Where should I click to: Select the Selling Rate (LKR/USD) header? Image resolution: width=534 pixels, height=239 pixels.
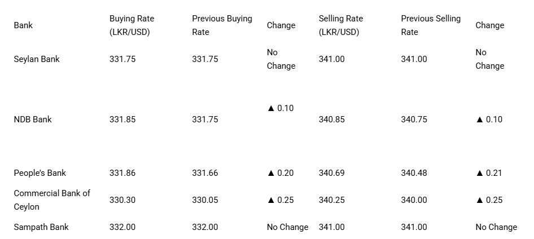click(341, 25)
